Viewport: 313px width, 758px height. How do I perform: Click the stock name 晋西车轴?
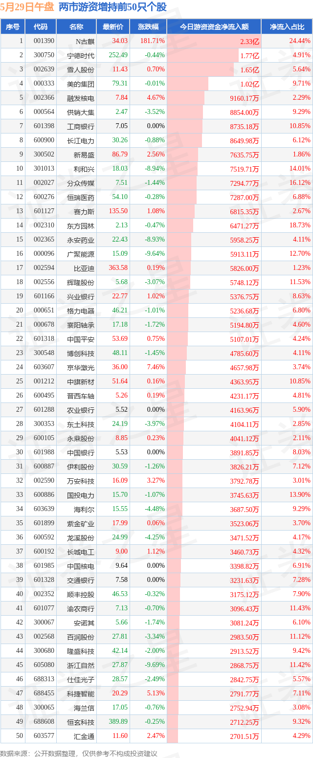(81, 396)
